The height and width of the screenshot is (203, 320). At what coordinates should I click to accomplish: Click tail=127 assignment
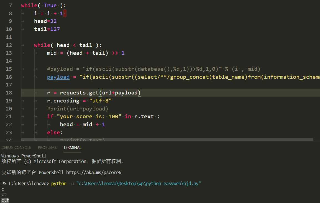(x=47, y=29)
